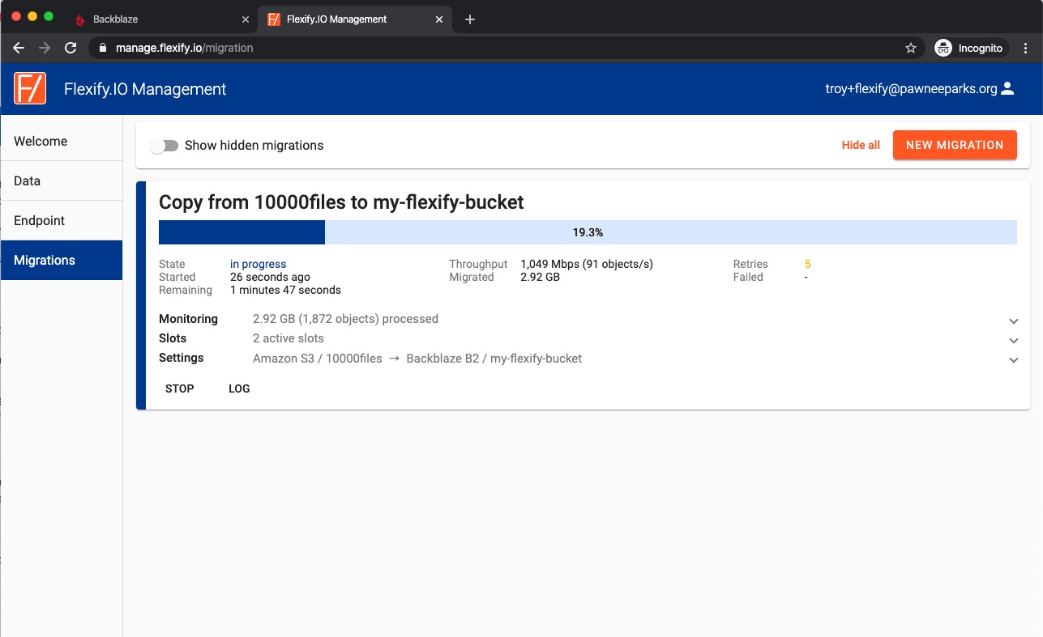Close the Flexify.IO Management tab
The image size is (1043, 637).
441,19
